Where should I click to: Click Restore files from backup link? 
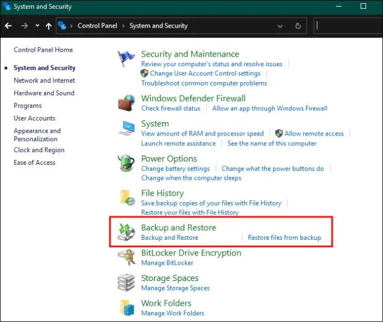284,238
